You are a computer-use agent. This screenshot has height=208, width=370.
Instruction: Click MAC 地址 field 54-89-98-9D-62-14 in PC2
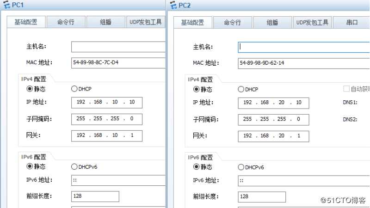coord(304,63)
